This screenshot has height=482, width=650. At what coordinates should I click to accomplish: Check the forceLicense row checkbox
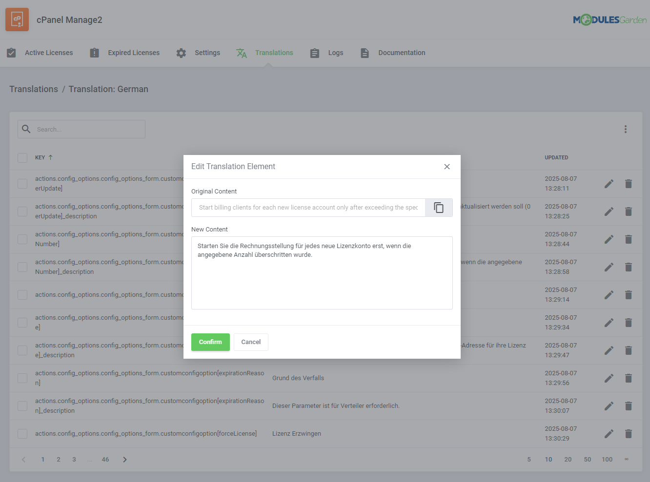[x=22, y=433]
